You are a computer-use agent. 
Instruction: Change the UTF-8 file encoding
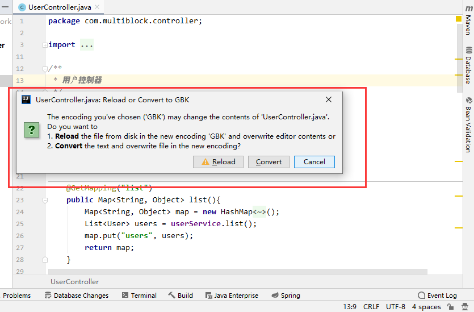click(396, 307)
